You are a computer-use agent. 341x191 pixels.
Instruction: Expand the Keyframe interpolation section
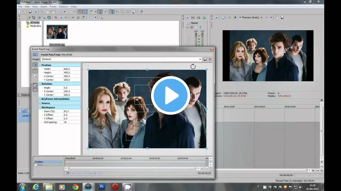(x=40, y=99)
